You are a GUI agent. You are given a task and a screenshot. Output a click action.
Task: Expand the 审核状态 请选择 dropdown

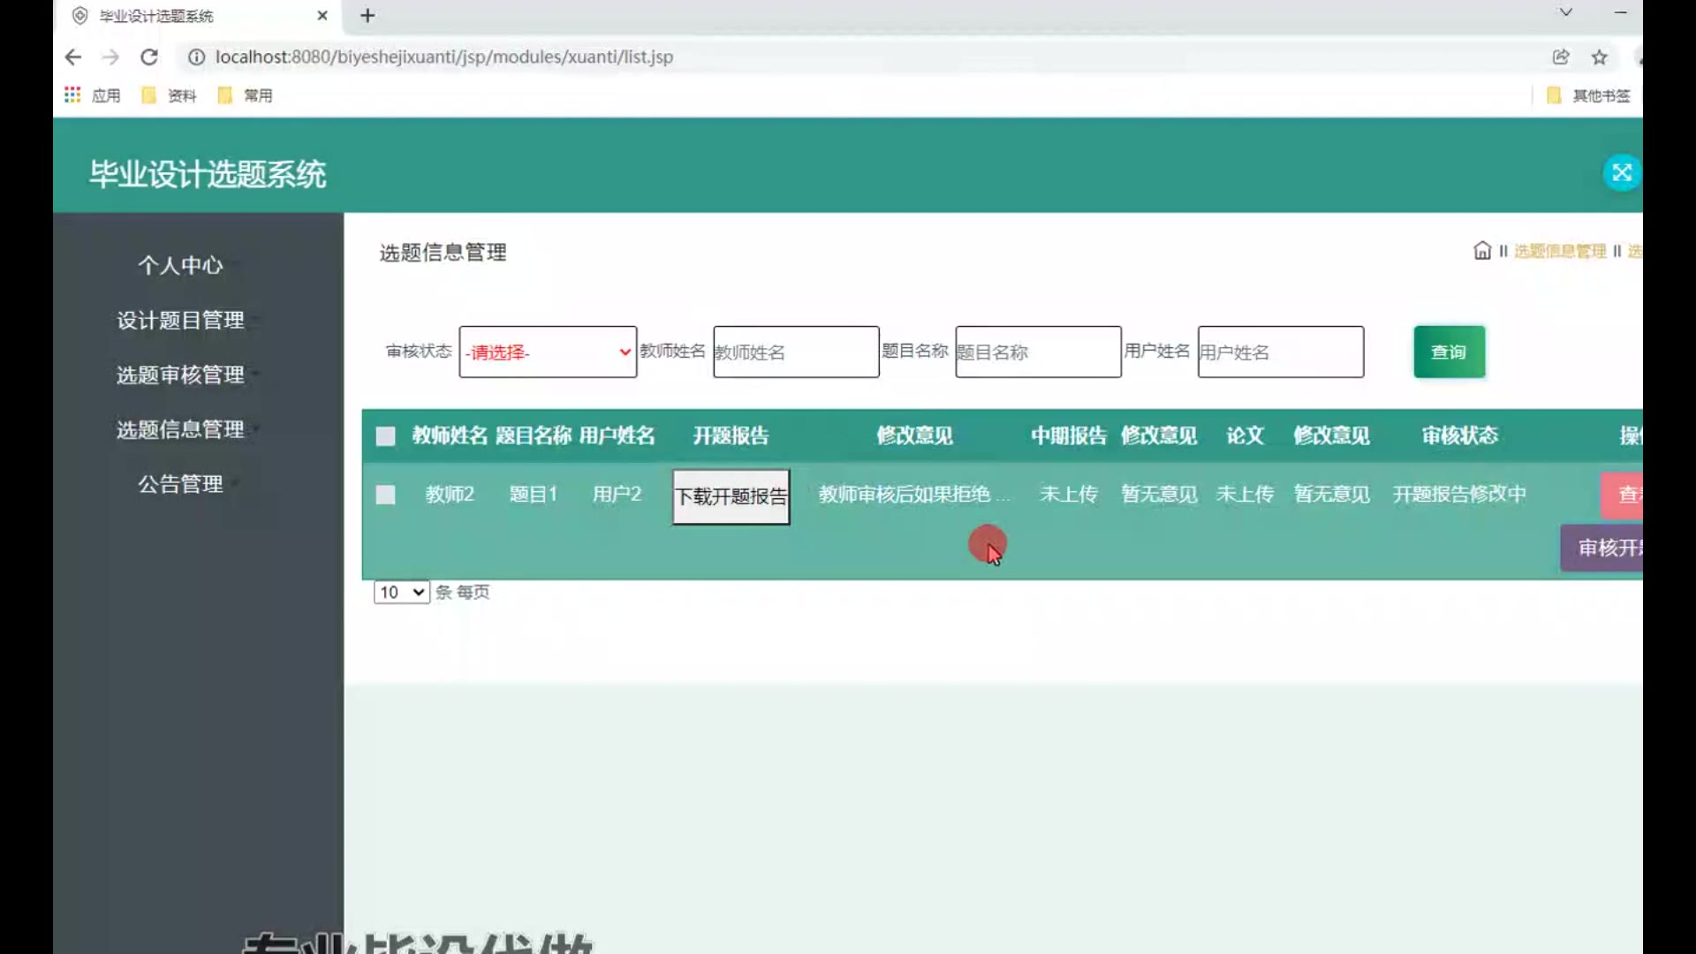click(x=548, y=352)
